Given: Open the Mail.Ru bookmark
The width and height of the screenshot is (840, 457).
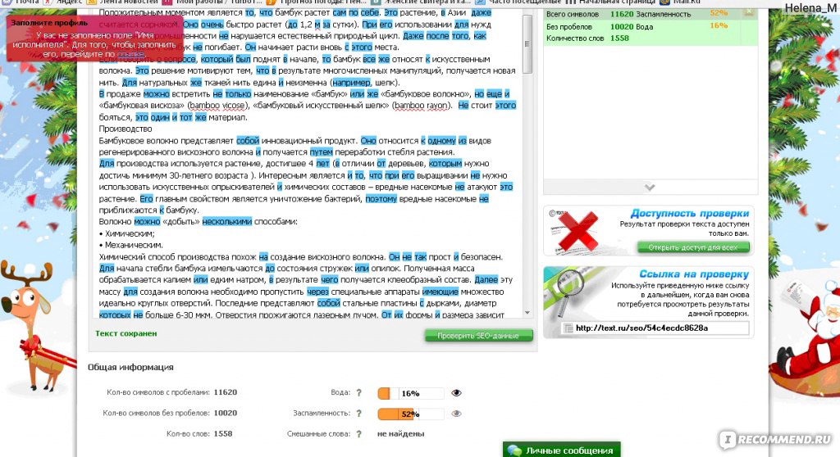Looking at the screenshot, I should (x=680, y=2).
